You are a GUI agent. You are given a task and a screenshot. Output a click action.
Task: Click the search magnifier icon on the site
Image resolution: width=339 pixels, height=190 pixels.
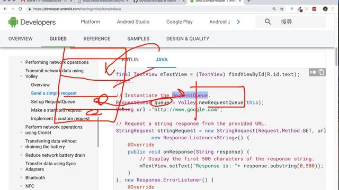click(x=268, y=22)
